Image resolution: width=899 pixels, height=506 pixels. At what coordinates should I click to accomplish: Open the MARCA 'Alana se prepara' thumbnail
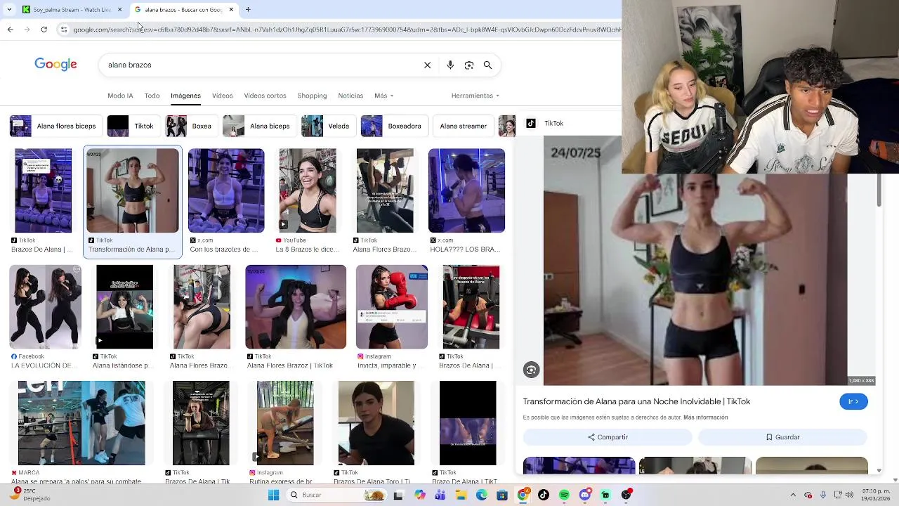[x=81, y=423]
